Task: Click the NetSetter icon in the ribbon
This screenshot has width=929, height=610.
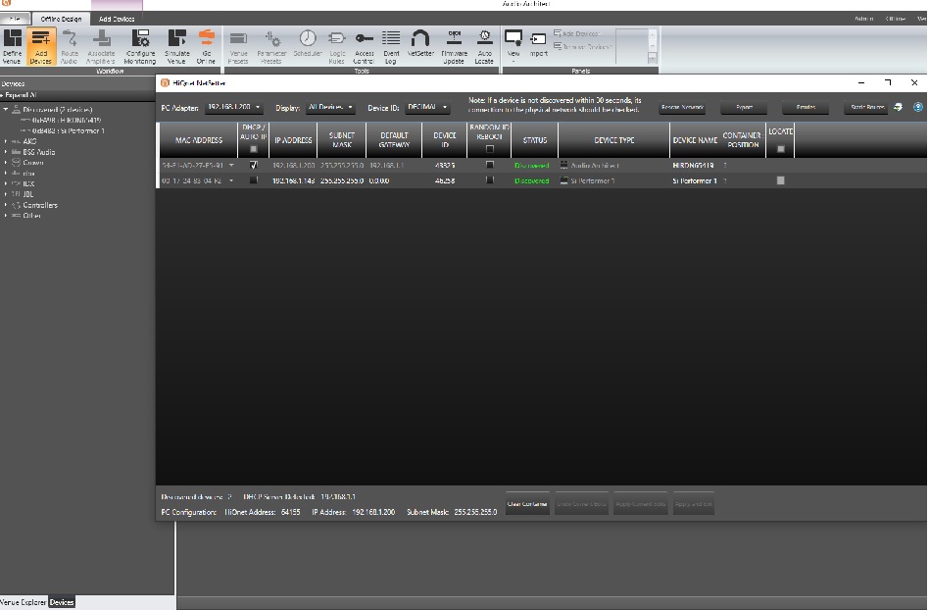Action: pos(420,43)
